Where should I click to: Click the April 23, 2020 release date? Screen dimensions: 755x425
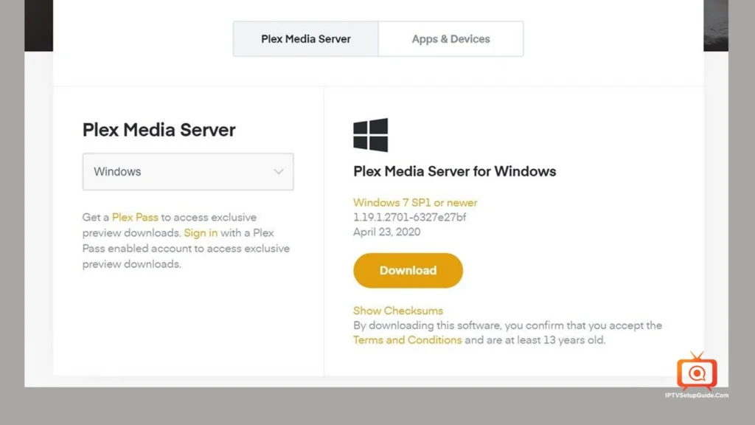pos(386,232)
